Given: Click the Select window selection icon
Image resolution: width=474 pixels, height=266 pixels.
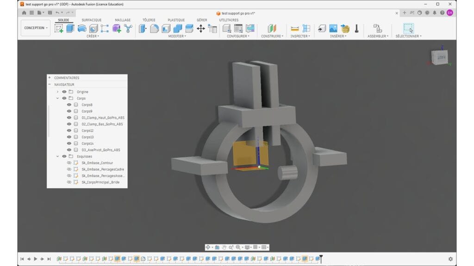Looking at the screenshot, I should click(408, 28).
